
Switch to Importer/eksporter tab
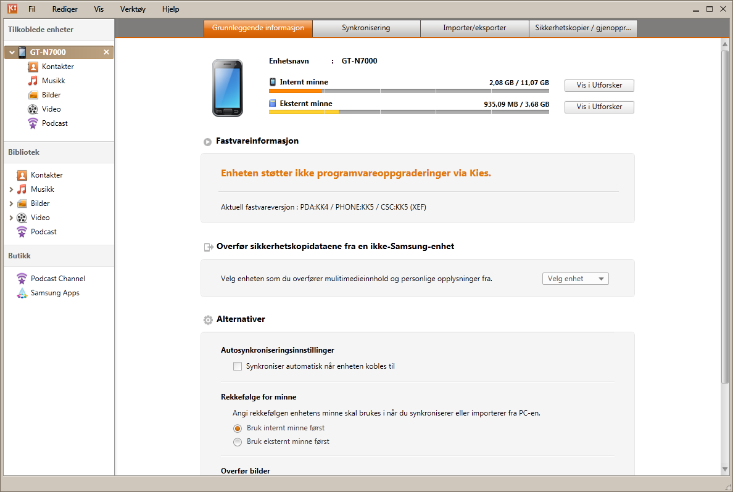474,28
